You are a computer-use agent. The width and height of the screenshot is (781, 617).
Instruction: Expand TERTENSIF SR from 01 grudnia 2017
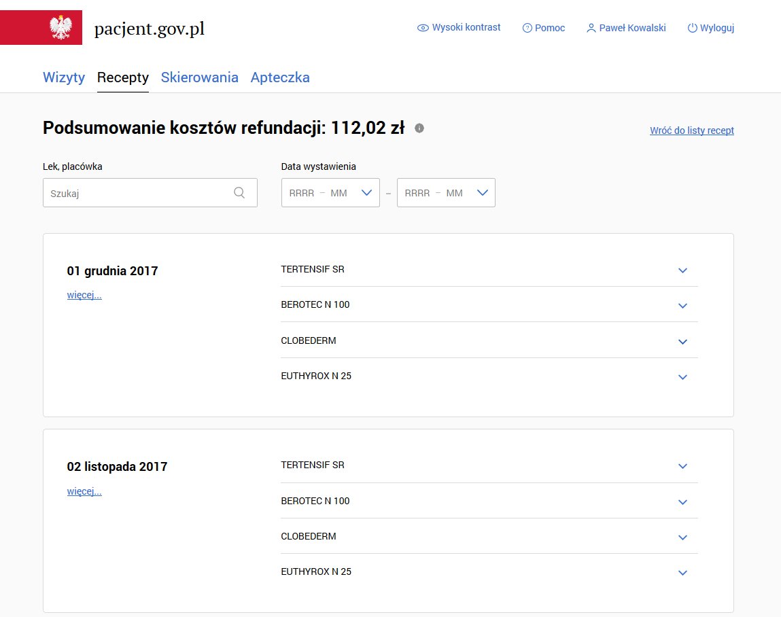point(682,270)
